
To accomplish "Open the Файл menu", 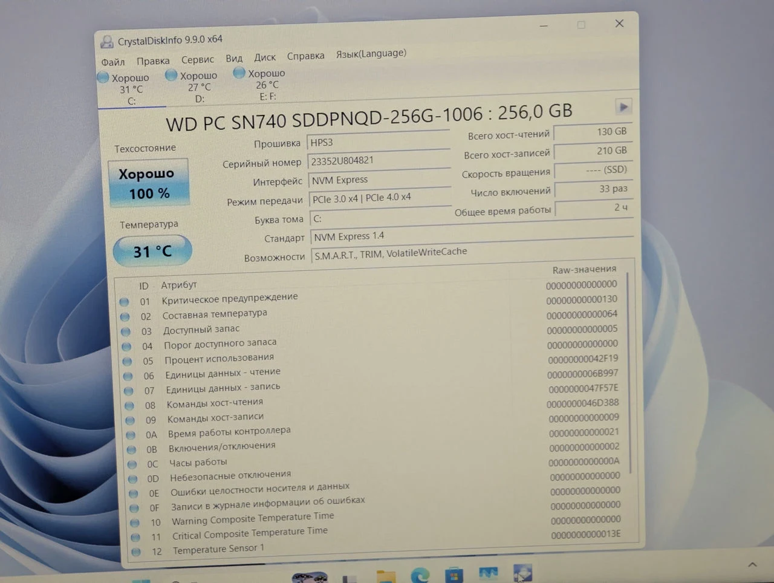I will [x=113, y=62].
